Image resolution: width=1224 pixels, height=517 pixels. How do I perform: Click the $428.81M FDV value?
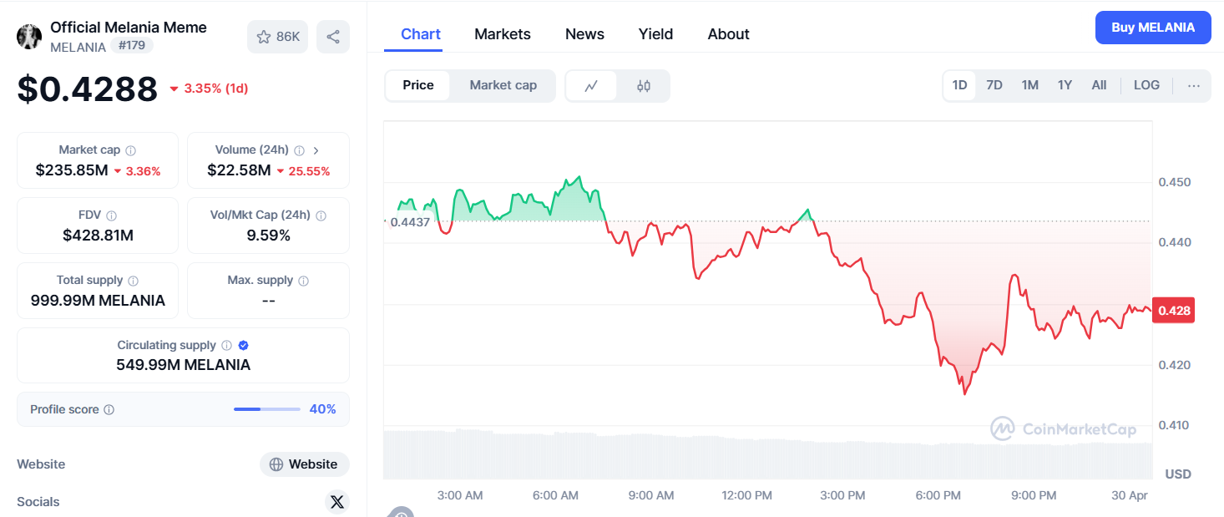[x=98, y=236]
